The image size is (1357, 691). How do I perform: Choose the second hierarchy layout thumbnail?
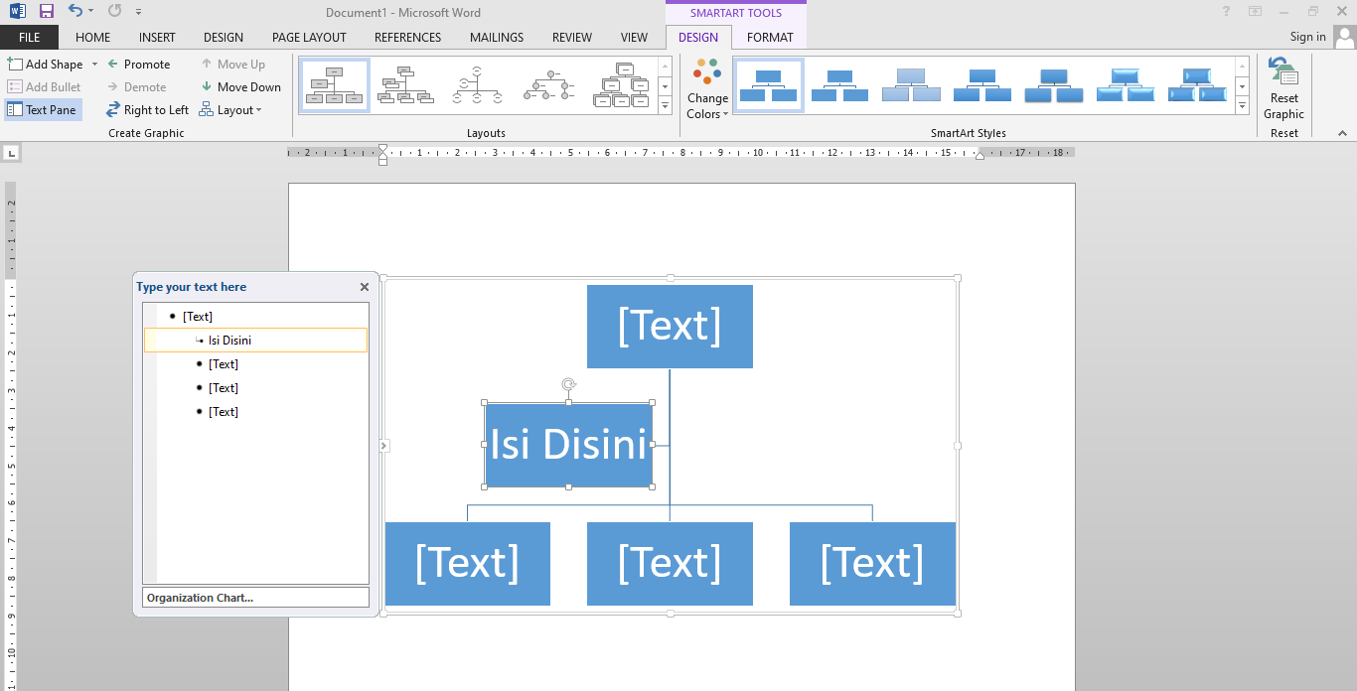(406, 85)
